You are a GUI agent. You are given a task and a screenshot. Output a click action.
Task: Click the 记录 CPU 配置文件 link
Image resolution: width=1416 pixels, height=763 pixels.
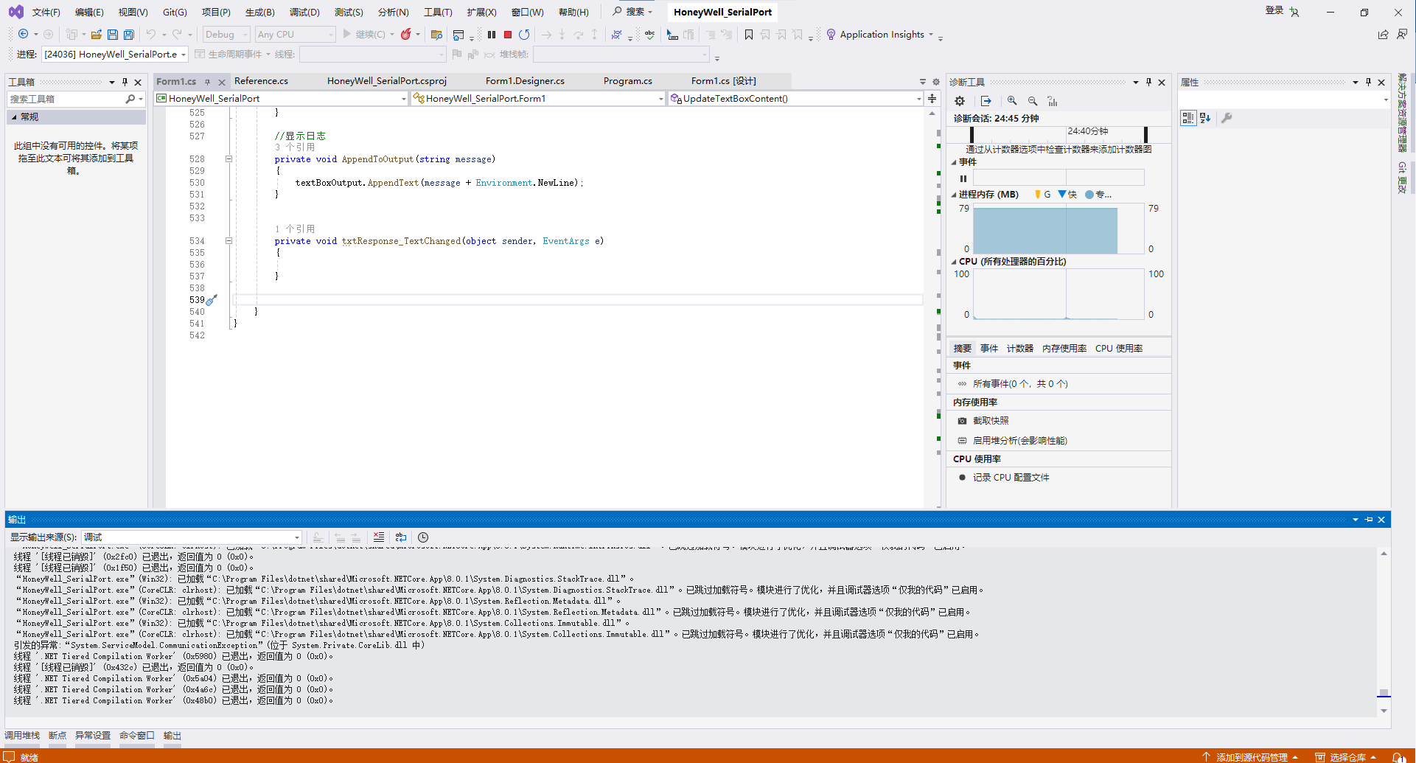point(1011,478)
